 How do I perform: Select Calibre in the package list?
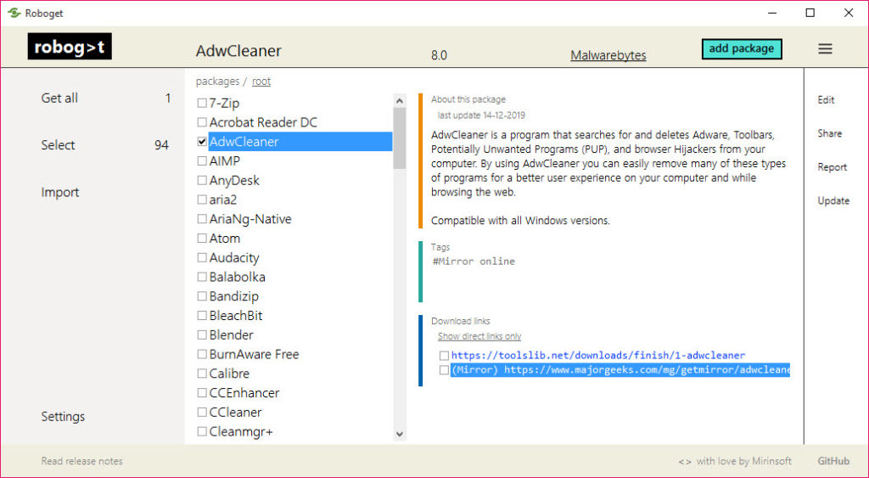[x=229, y=374]
